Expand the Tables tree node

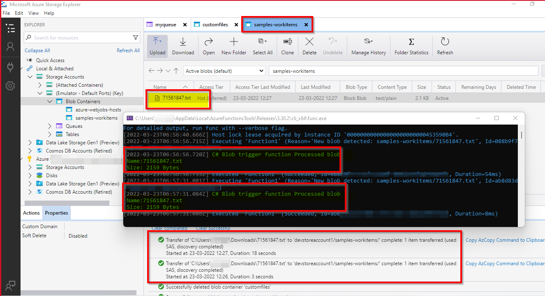point(50,134)
